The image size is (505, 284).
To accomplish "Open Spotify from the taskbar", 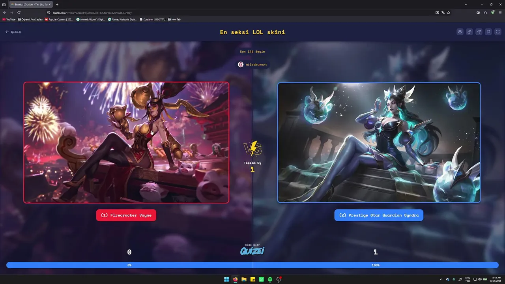I will [270, 279].
